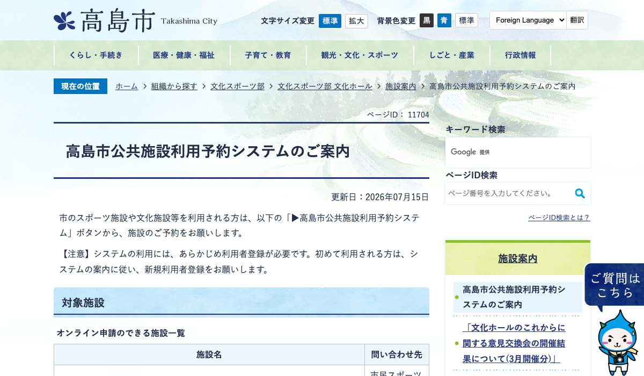Reset background color to 標準
This screenshot has height=376, width=644.
(466, 20)
